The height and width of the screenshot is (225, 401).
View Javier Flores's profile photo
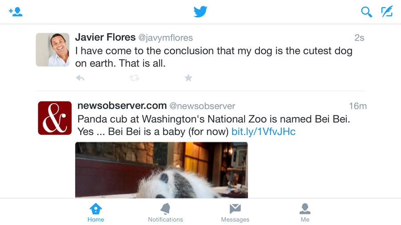click(x=53, y=50)
